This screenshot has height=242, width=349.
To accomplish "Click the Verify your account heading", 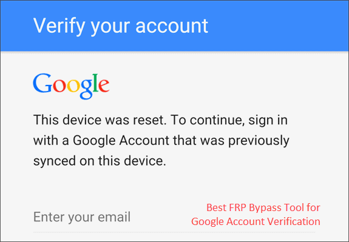I will (x=121, y=26).
